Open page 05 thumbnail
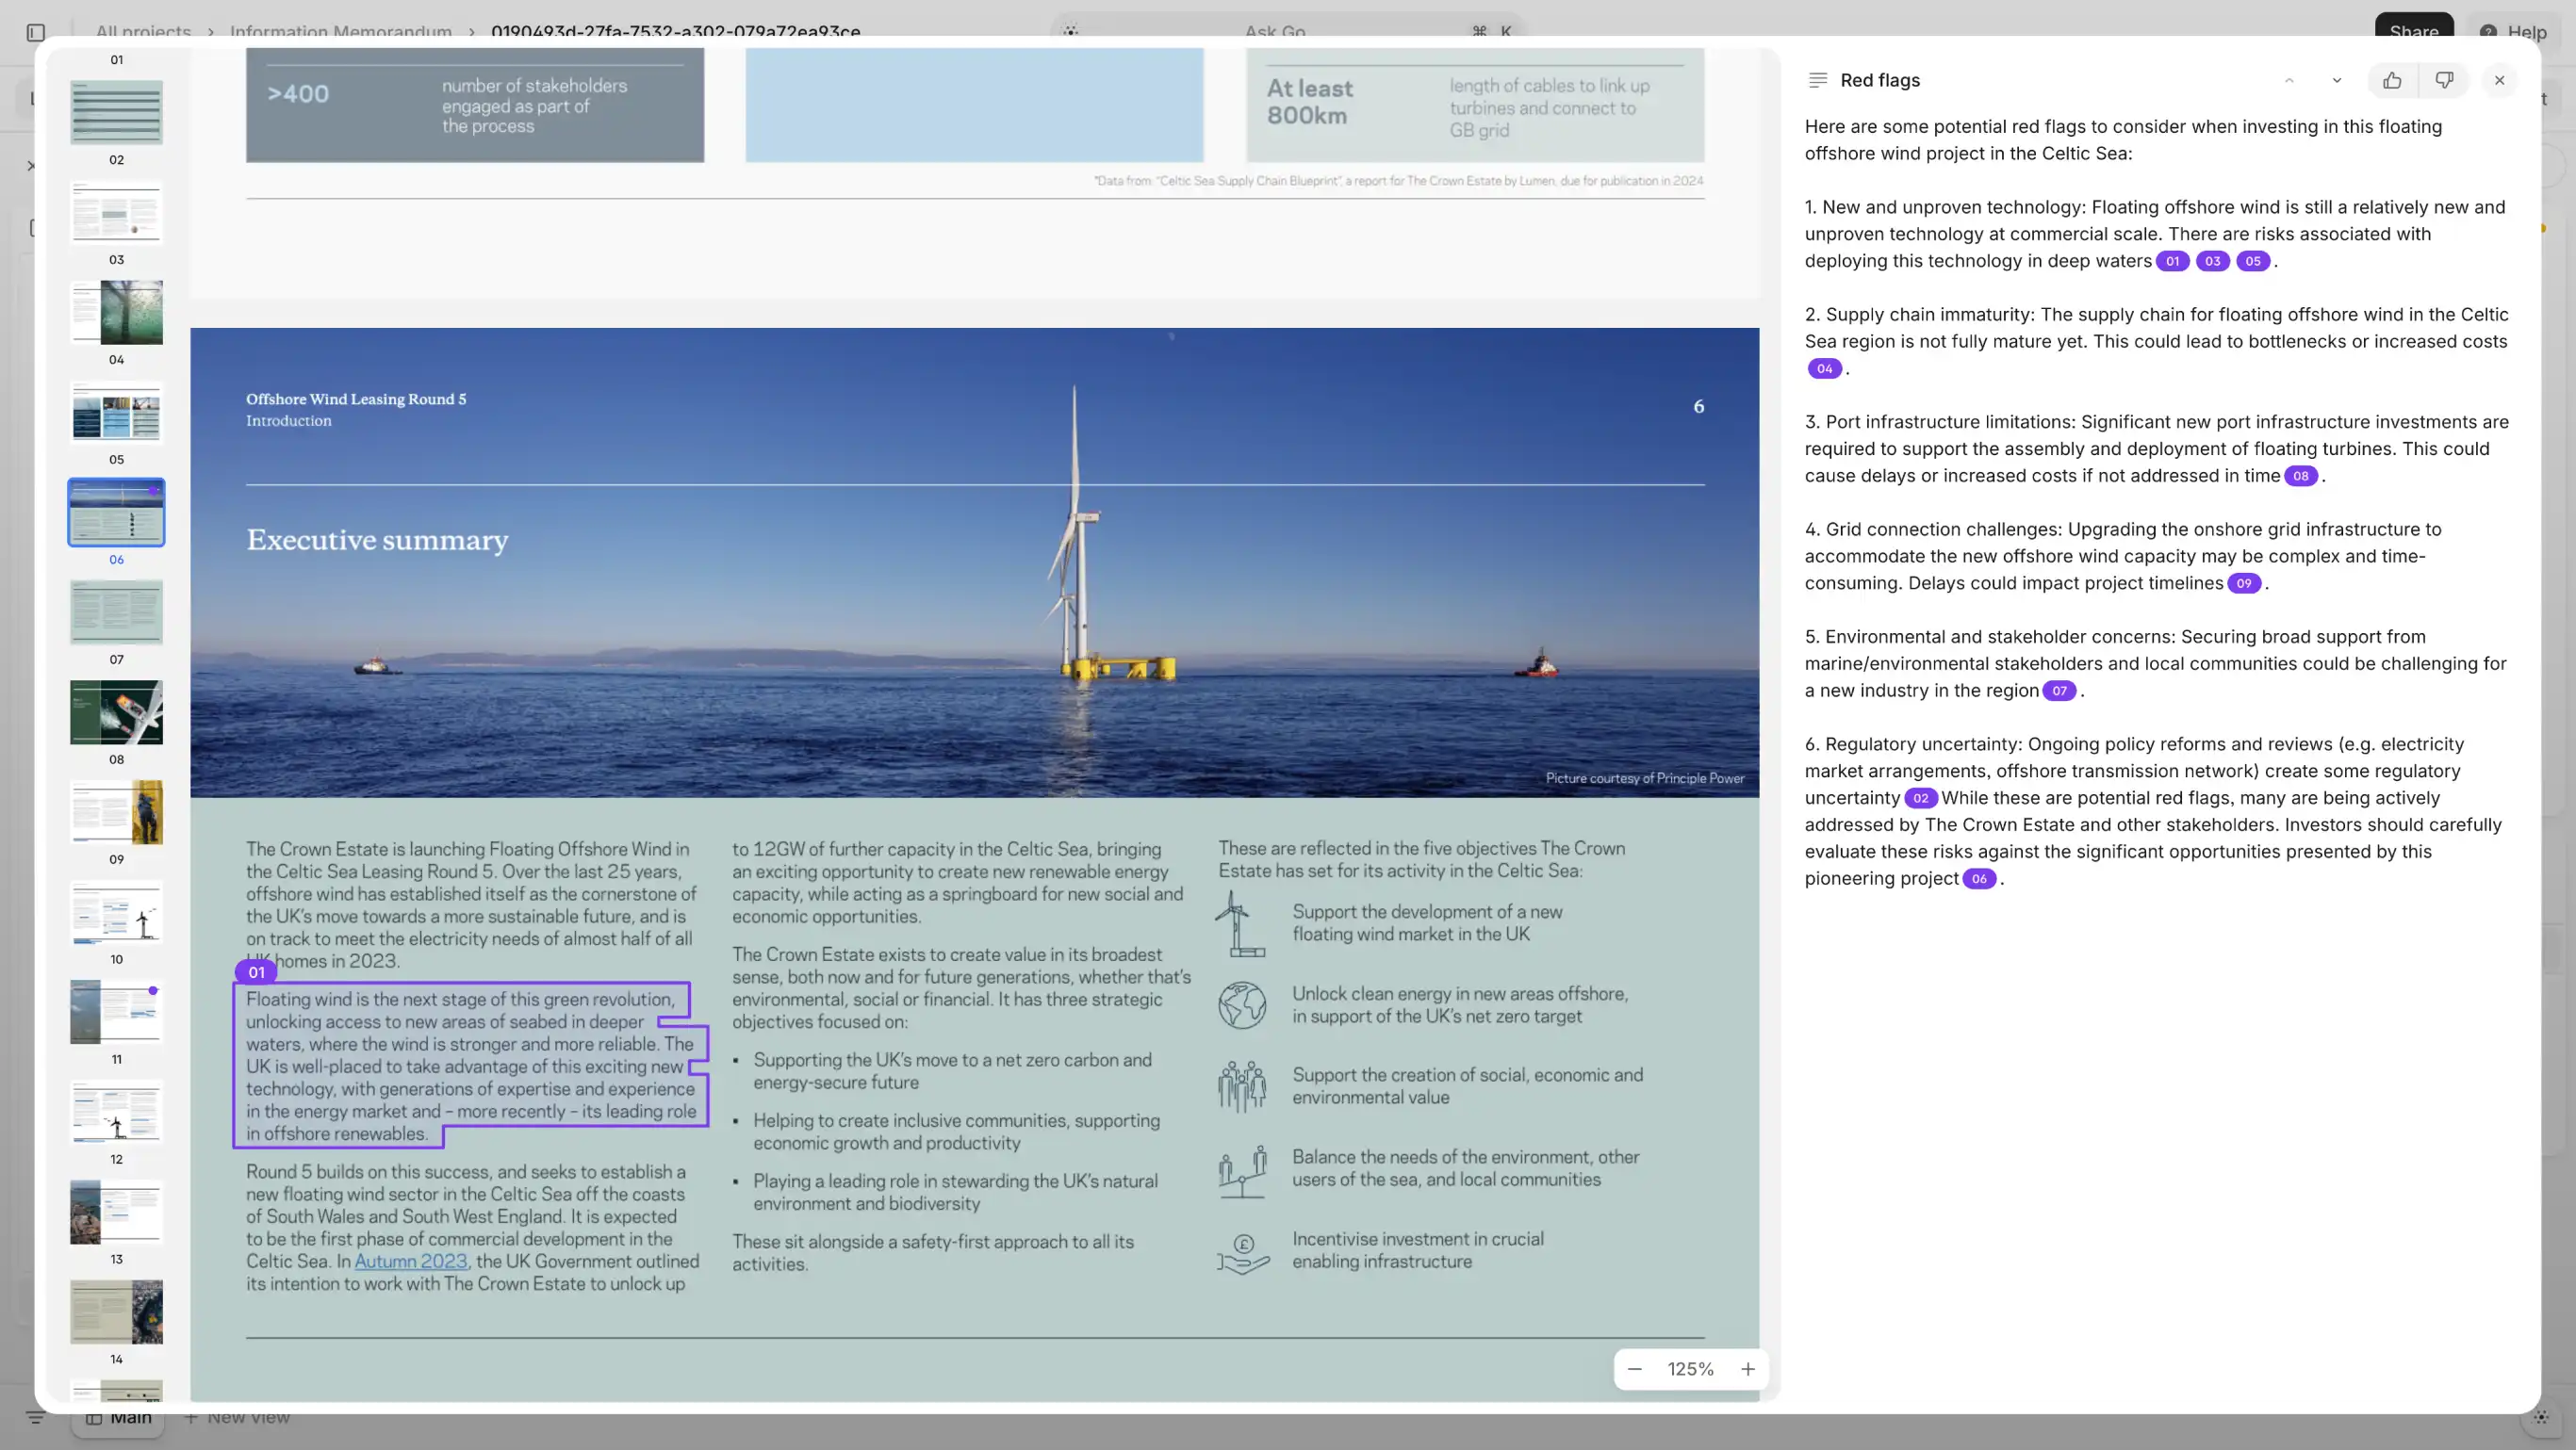Screen dimensions: 2576x1450 pyautogui.click(x=116, y=413)
